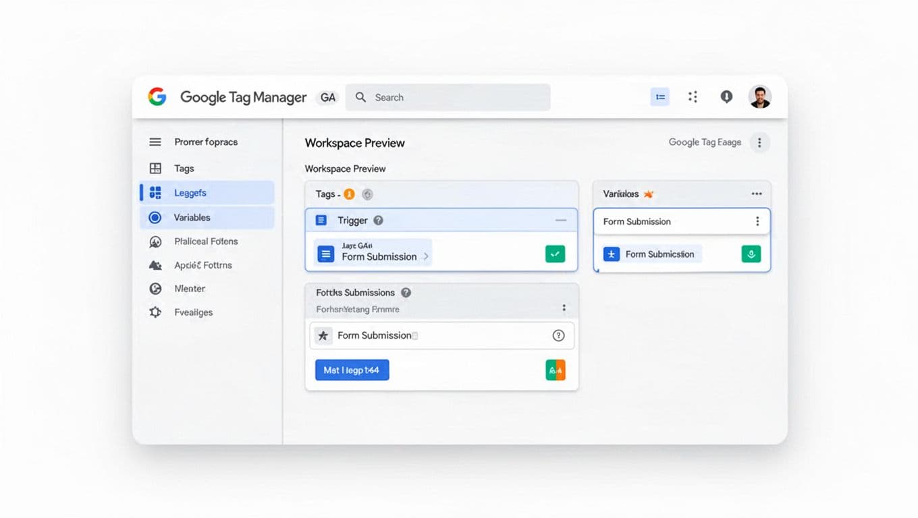Select Leggefs sidebar item
The width and height of the screenshot is (918, 518).
click(207, 193)
